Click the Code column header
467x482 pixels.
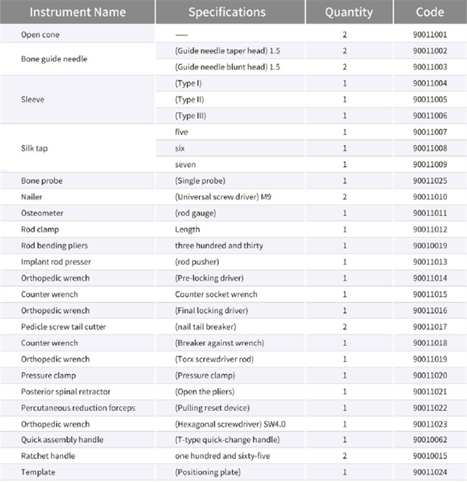430,12
